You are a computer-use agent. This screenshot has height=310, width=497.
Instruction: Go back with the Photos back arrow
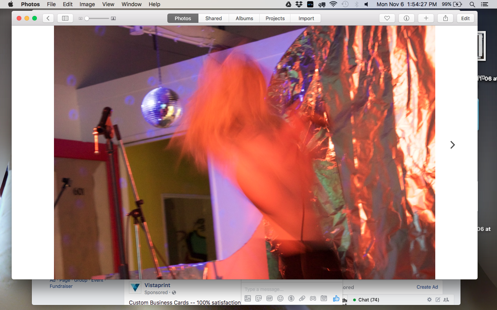(x=48, y=18)
